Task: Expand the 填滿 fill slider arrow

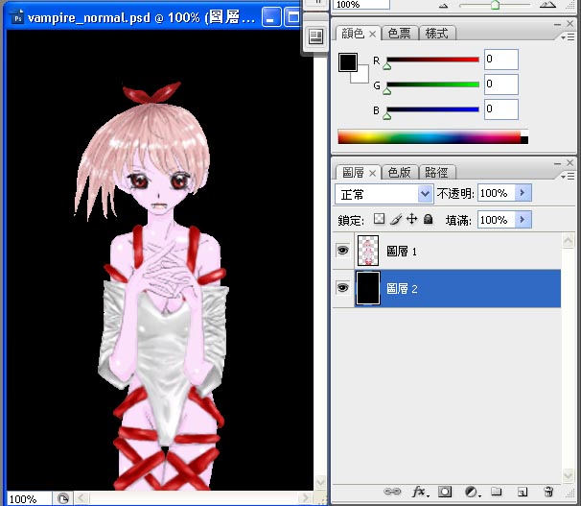Action: pyautogui.click(x=523, y=220)
